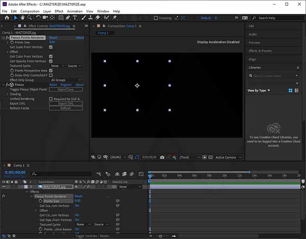Open the Window menu
Image resolution: width=306 pixels, height=239 pixels.
click(x=103, y=11)
